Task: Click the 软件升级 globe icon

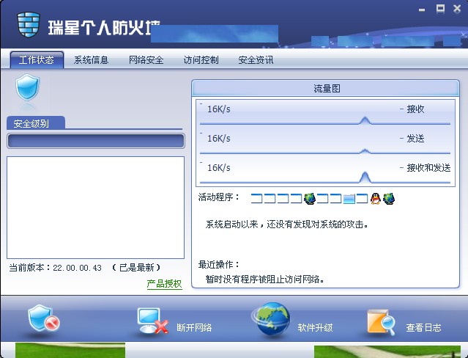Action: tap(272, 319)
